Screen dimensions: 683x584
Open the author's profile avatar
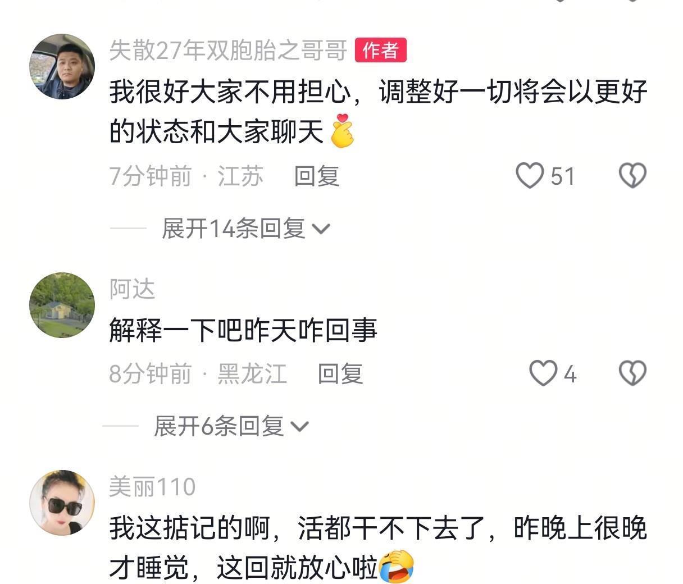(x=62, y=67)
